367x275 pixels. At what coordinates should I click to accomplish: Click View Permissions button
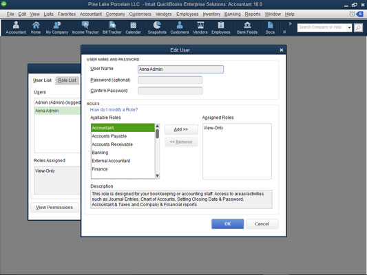[54, 207]
